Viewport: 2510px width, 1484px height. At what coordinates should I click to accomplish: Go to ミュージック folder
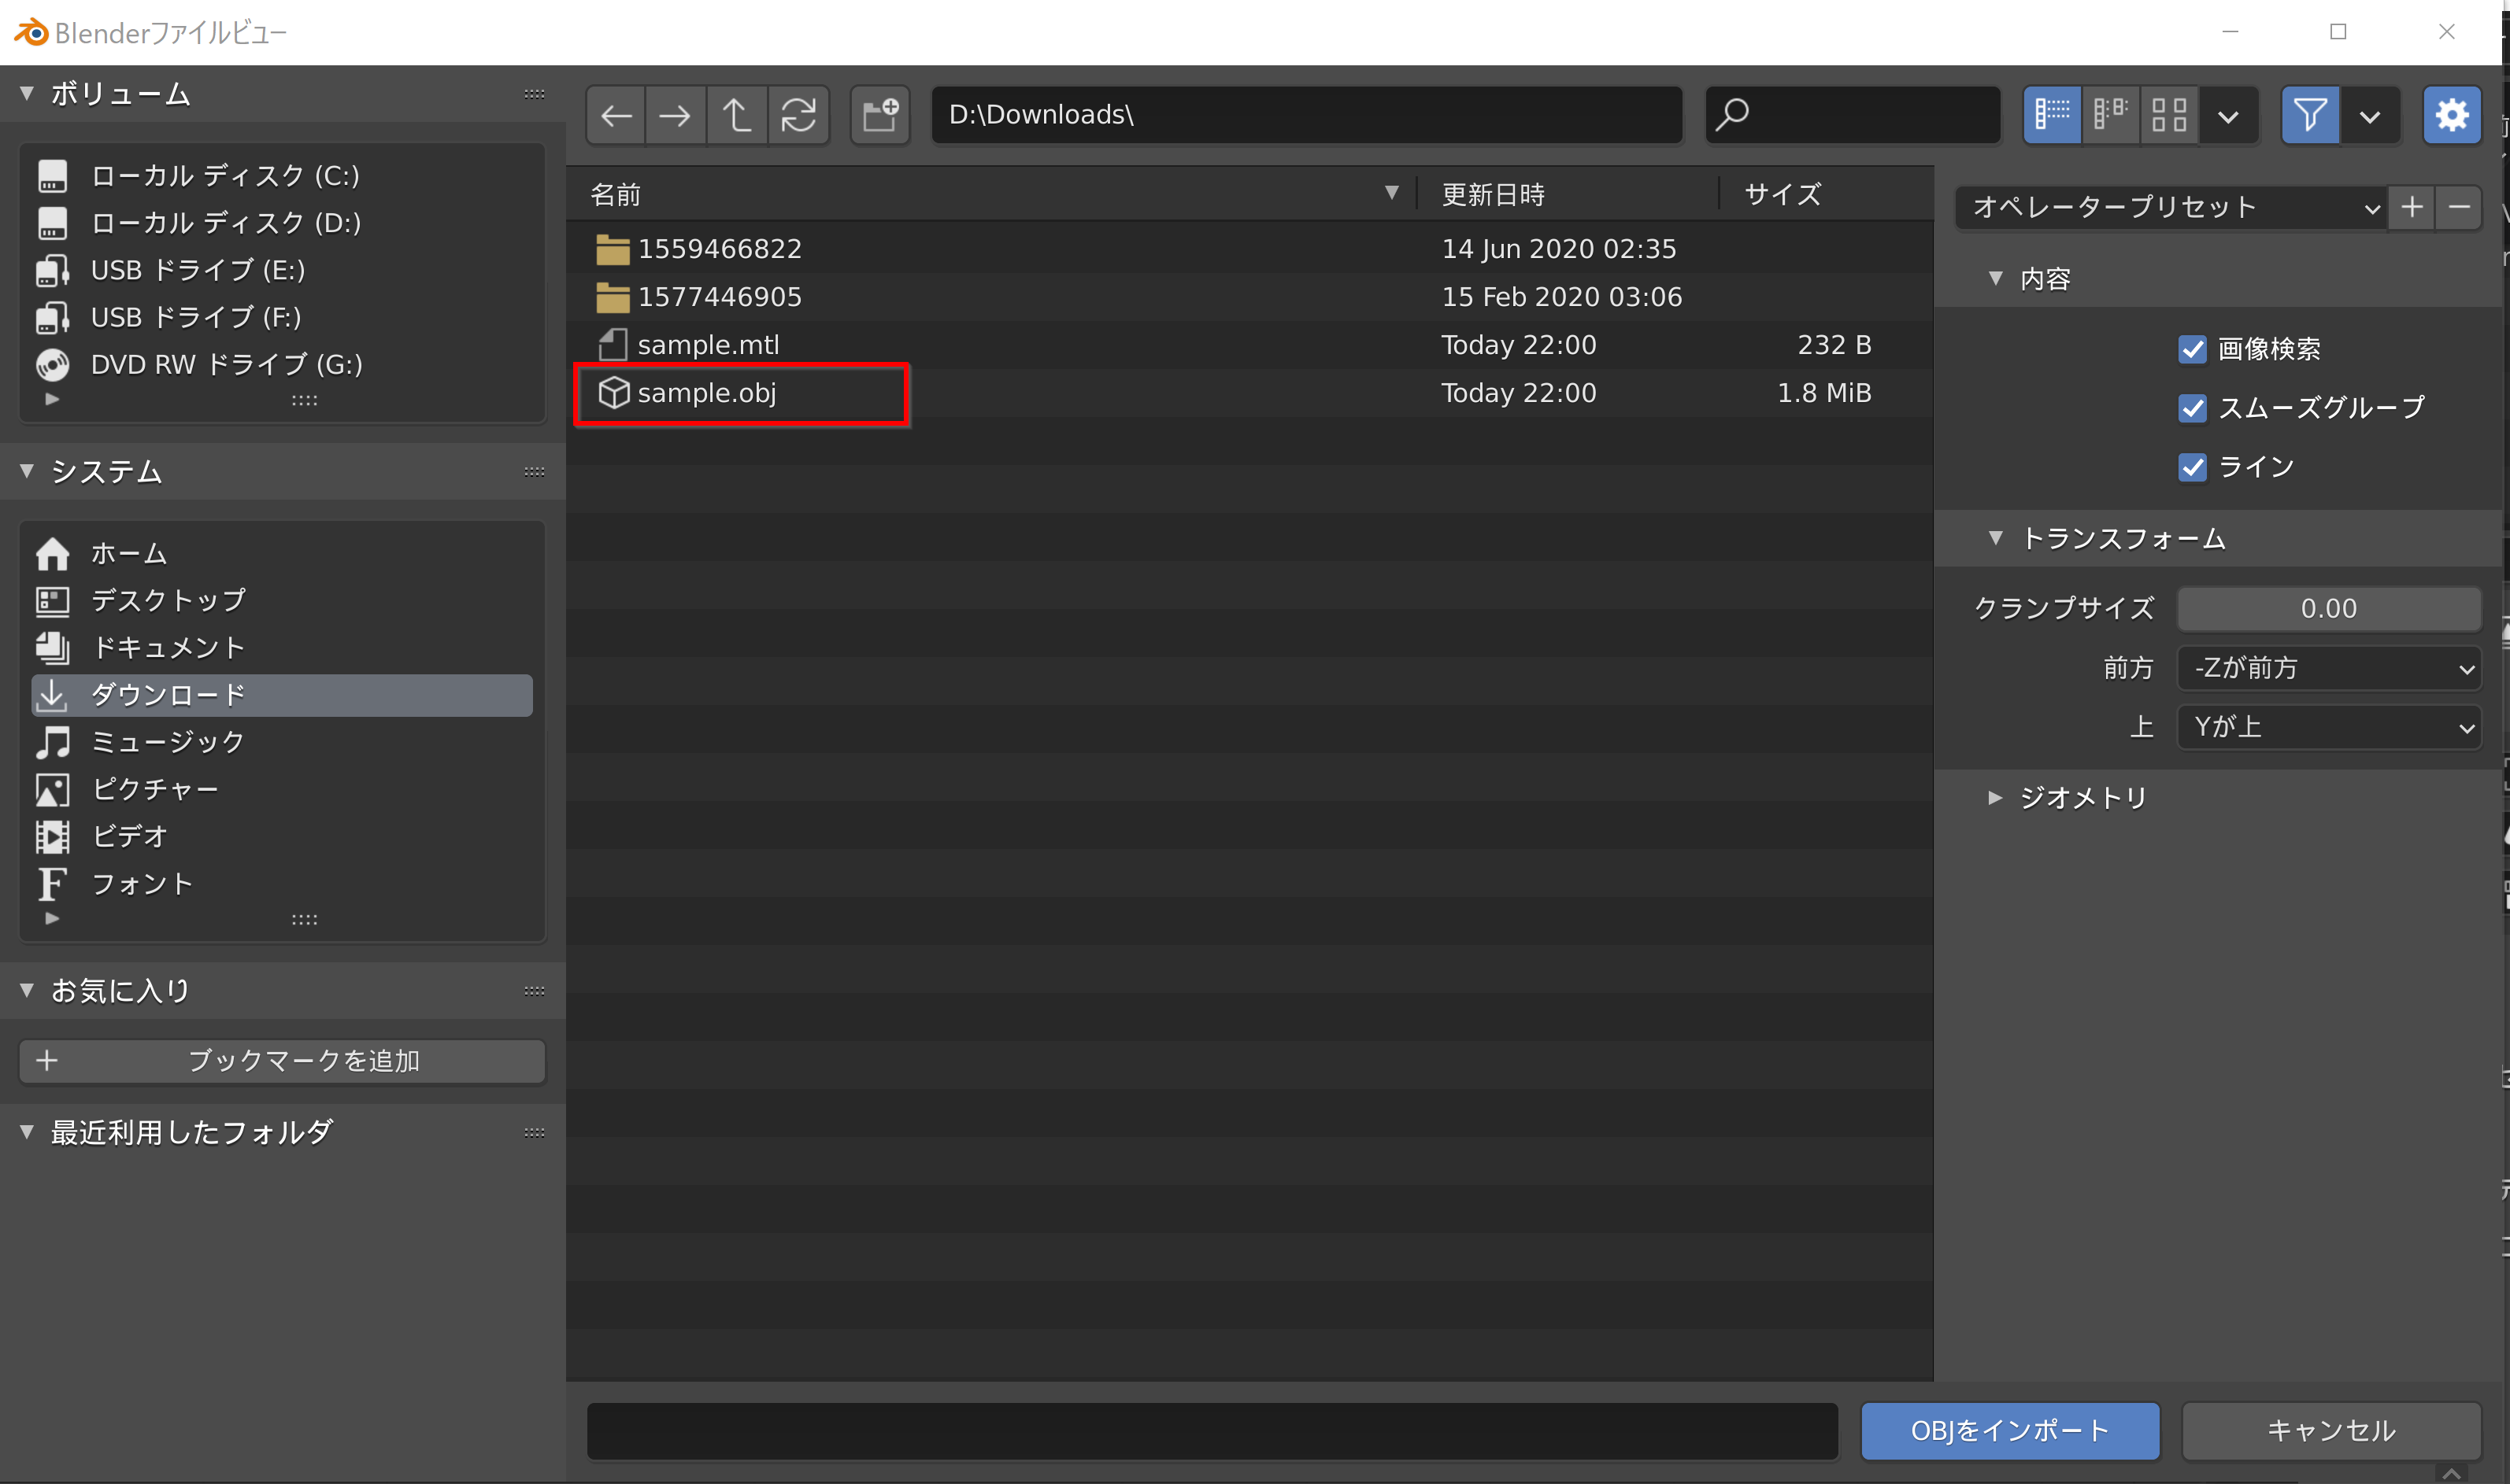282,742
